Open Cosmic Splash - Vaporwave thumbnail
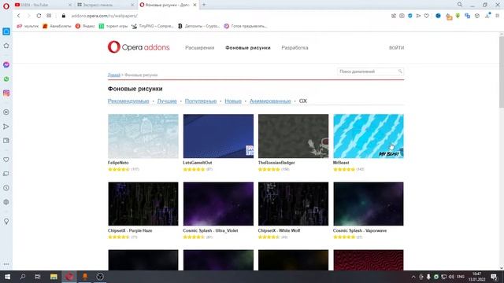 pyautogui.click(x=369, y=204)
